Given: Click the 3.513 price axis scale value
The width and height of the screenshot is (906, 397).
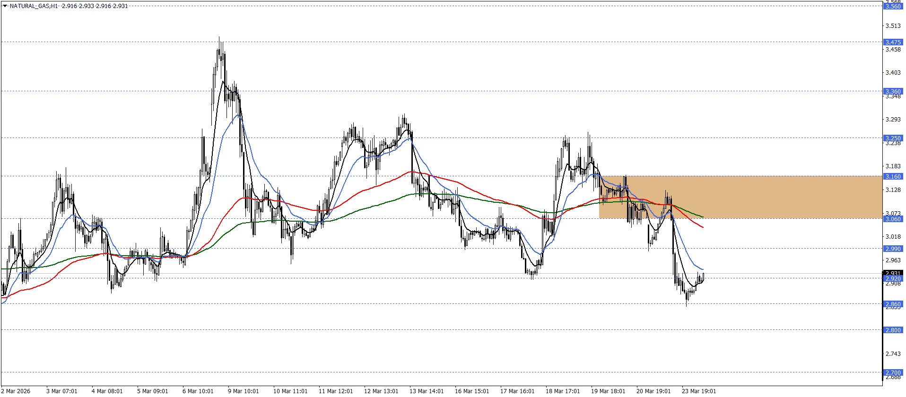Looking at the screenshot, I should pyautogui.click(x=893, y=26).
